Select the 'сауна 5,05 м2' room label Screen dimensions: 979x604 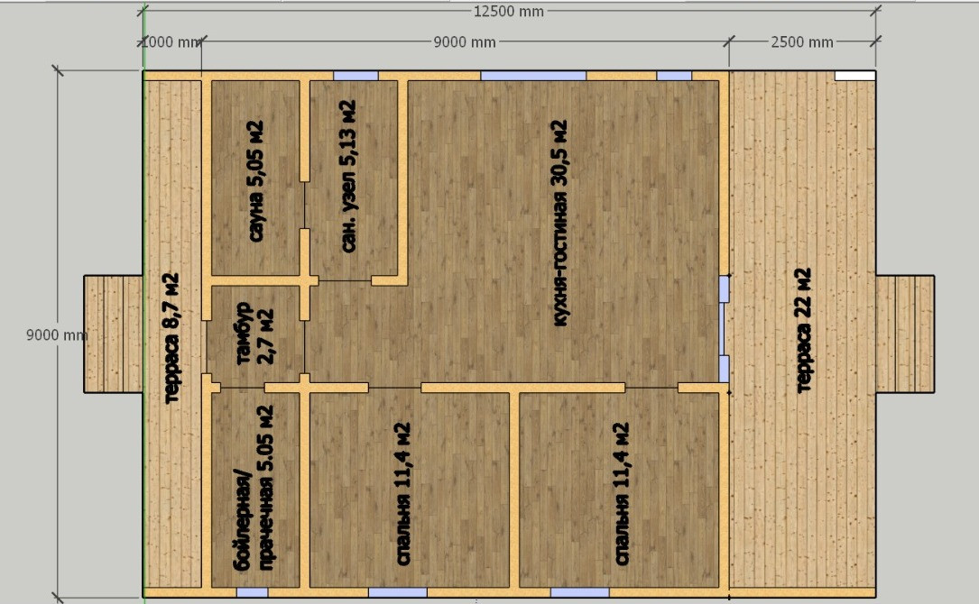pyautogui.click(x=255, y=181)
